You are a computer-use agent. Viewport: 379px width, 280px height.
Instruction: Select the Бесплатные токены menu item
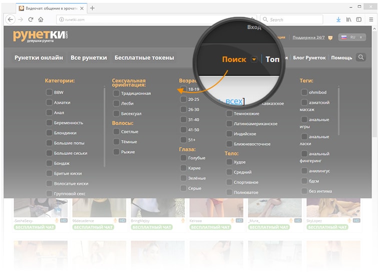(144, 57)
